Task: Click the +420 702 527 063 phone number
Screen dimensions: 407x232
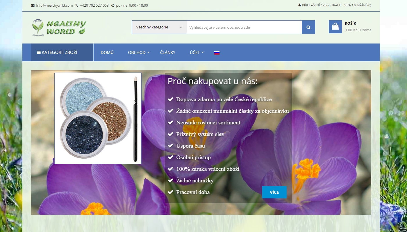Action: [x=94, y=5]
